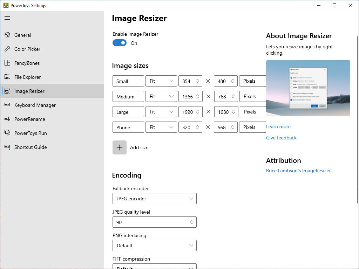
Task: Click the width 1920 number field
Action: tap(190, 112)
